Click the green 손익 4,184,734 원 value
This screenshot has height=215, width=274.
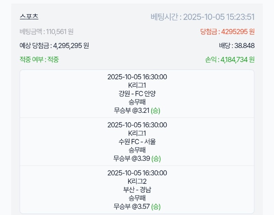229,60
